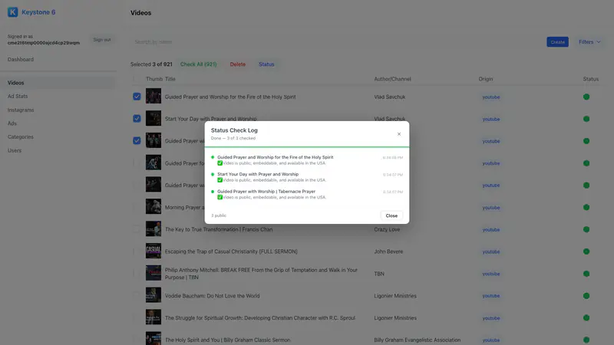Click the '3 public' summary in log footer
This screenshot has height=345, width=614.
coord(219,215)
